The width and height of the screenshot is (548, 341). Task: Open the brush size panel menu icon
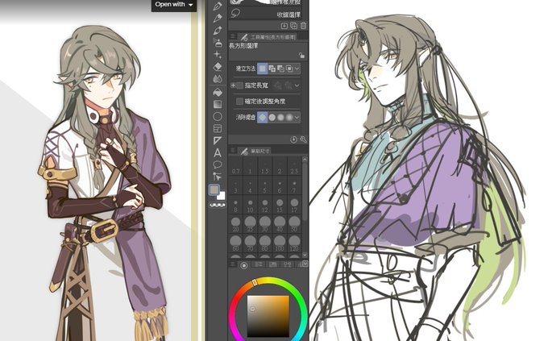point(233,151)
